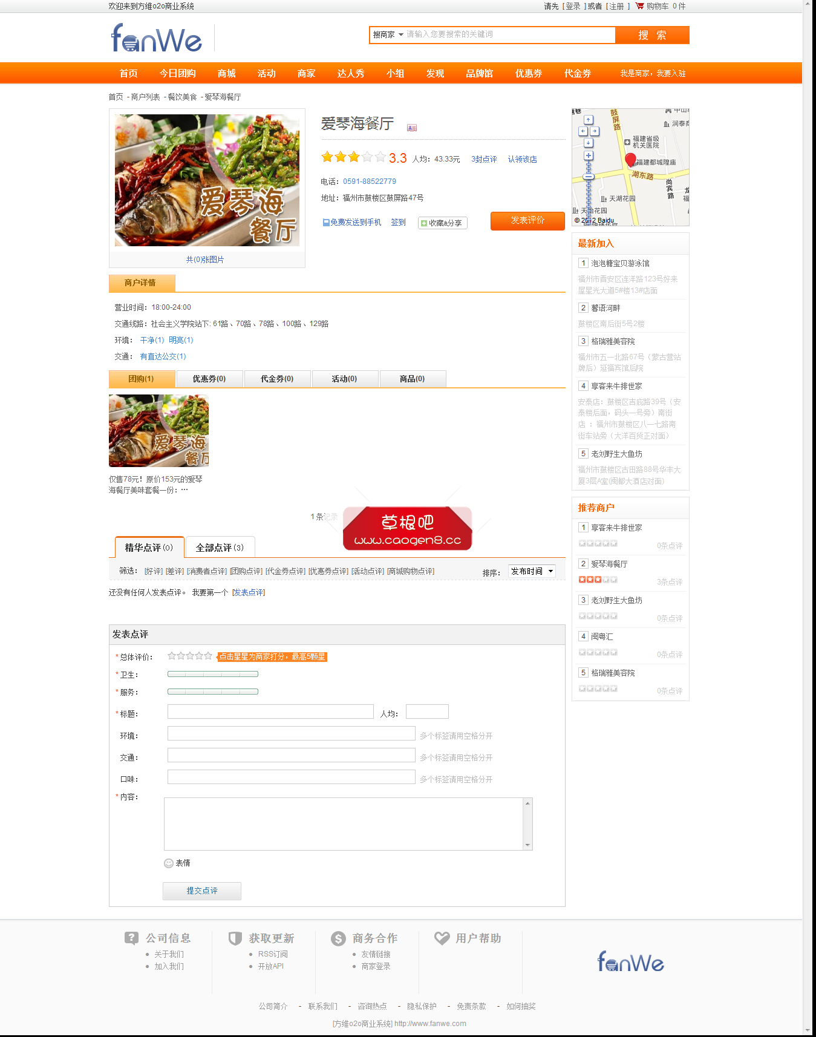Open the 今日团购 nav menu item
816x1037 pixels.
coord(177,73)
